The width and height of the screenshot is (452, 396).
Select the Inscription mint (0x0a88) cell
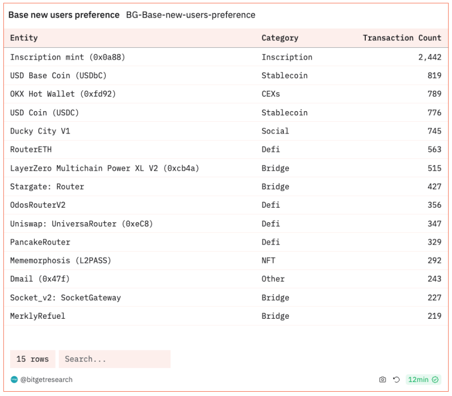tap(67, 57)
